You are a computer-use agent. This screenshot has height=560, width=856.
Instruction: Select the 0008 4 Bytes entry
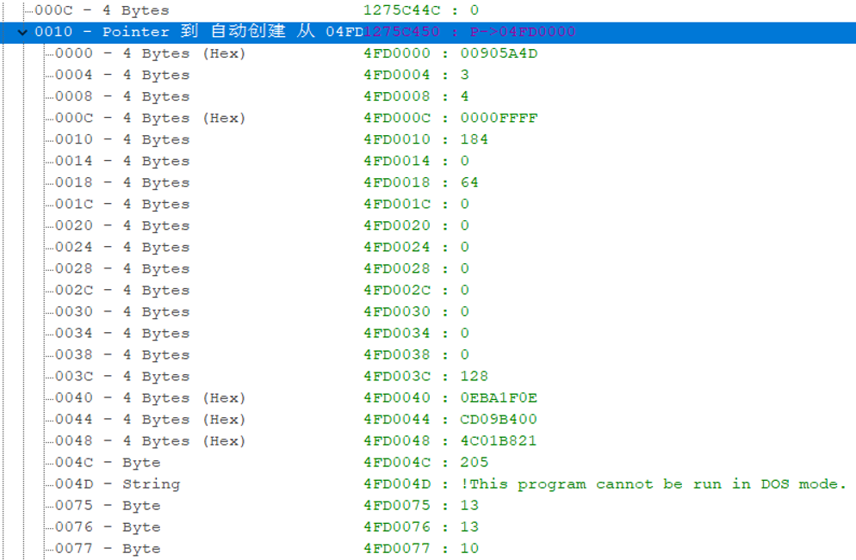tap(121, 97)
